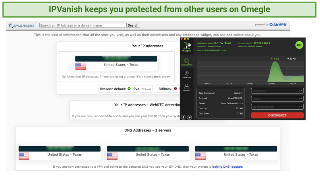This screenshot has width=320, height=180.
Task: Open the Server List in IPVanish sidebar
Action: click(187, 75)
